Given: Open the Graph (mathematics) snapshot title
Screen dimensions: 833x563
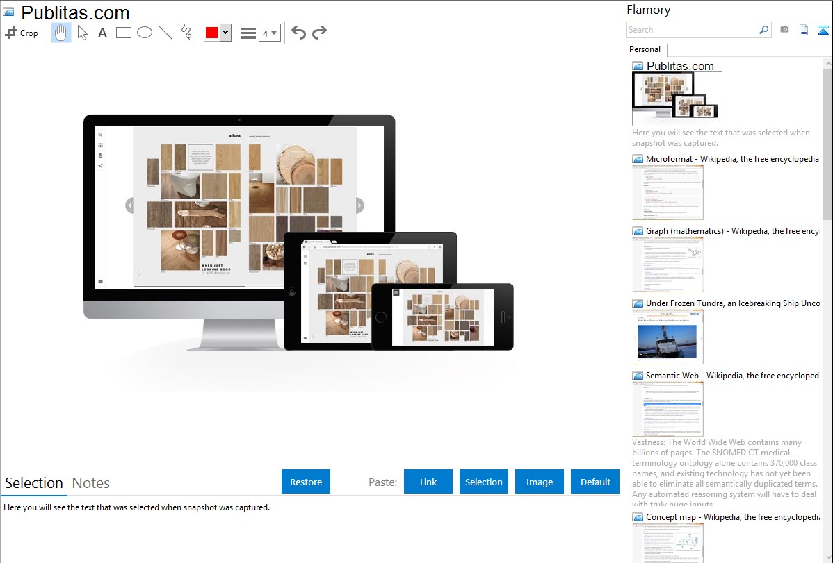Looking at the screenshot, I should click(732, 231).
